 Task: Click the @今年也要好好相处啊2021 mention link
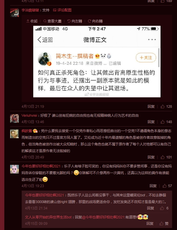pos(103,217)
